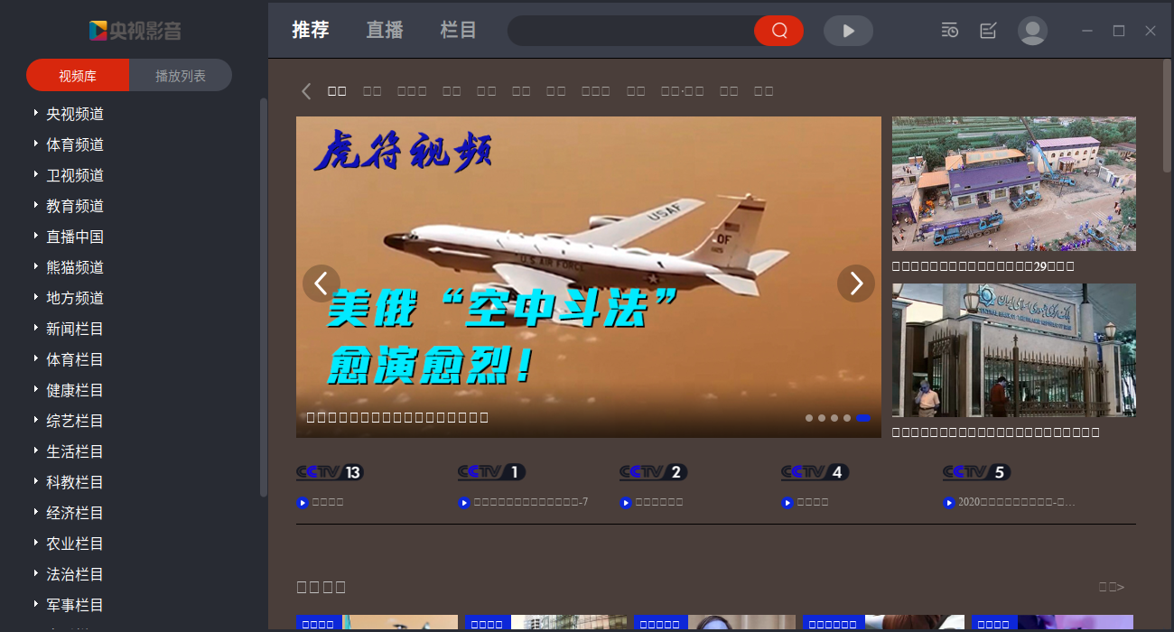Open the 栏目 top tab
Screen dimensions: 1174x632
click(x=459, y=30)
